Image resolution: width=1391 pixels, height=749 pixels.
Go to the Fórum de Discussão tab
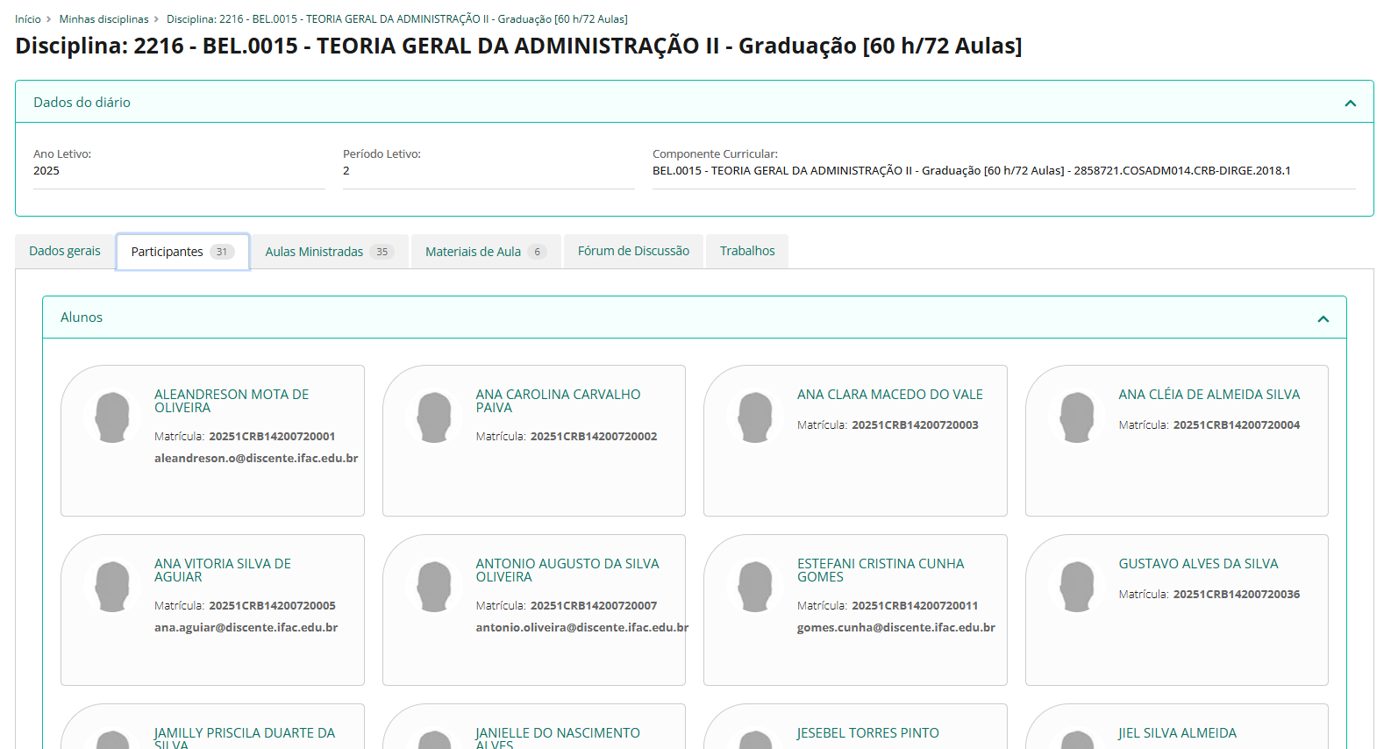click(x=633, y=252)
